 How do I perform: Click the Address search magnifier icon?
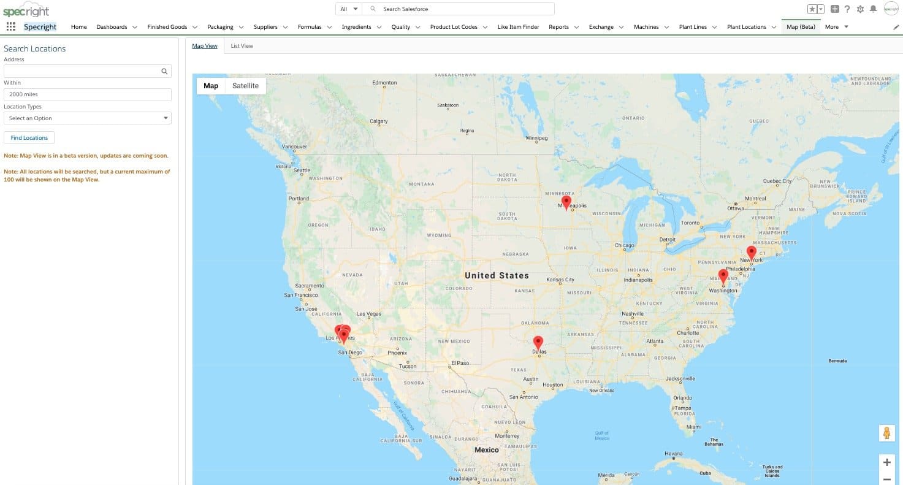click(164, 71)
